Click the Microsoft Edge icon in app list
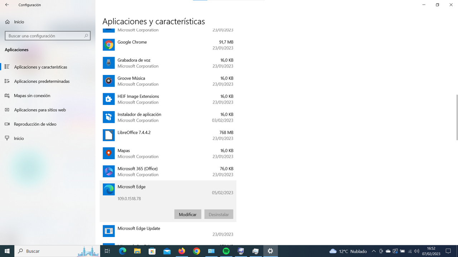Image resolution: width=458 pixels, height=257 pixels. click(109, 190)
